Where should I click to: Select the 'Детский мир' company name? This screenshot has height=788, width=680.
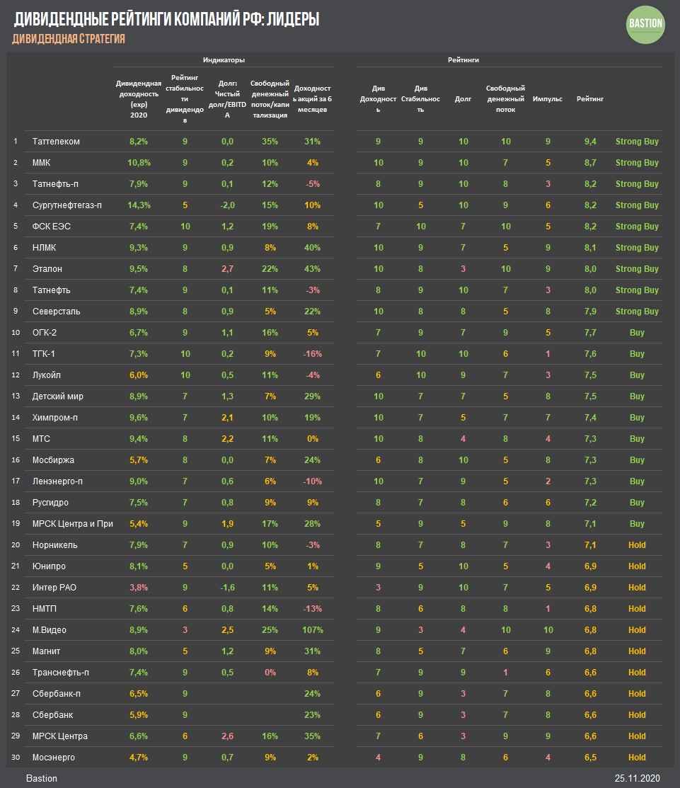pyautogui.click(x=58, y=396)
